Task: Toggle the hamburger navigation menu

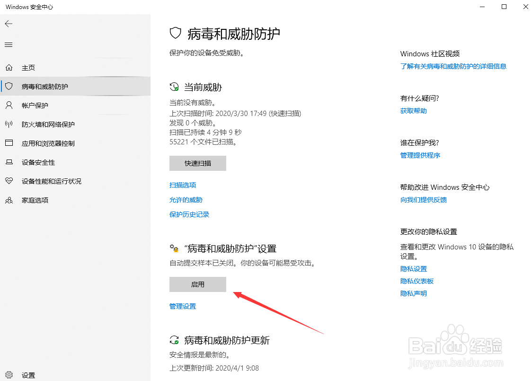Action: [x=9, y=45]
